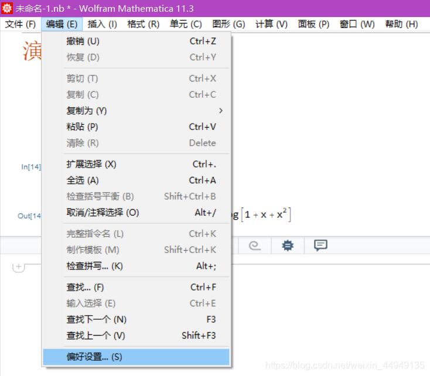Choose 检查括号平衡 (B) entry
The height and width of the screenshot is (376, 430).
tap(136, 196)
